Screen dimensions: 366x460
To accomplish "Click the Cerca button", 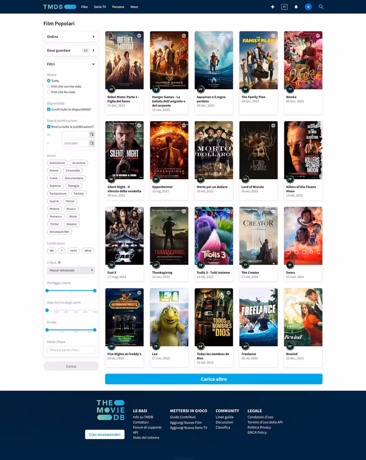I will point(71,366).
